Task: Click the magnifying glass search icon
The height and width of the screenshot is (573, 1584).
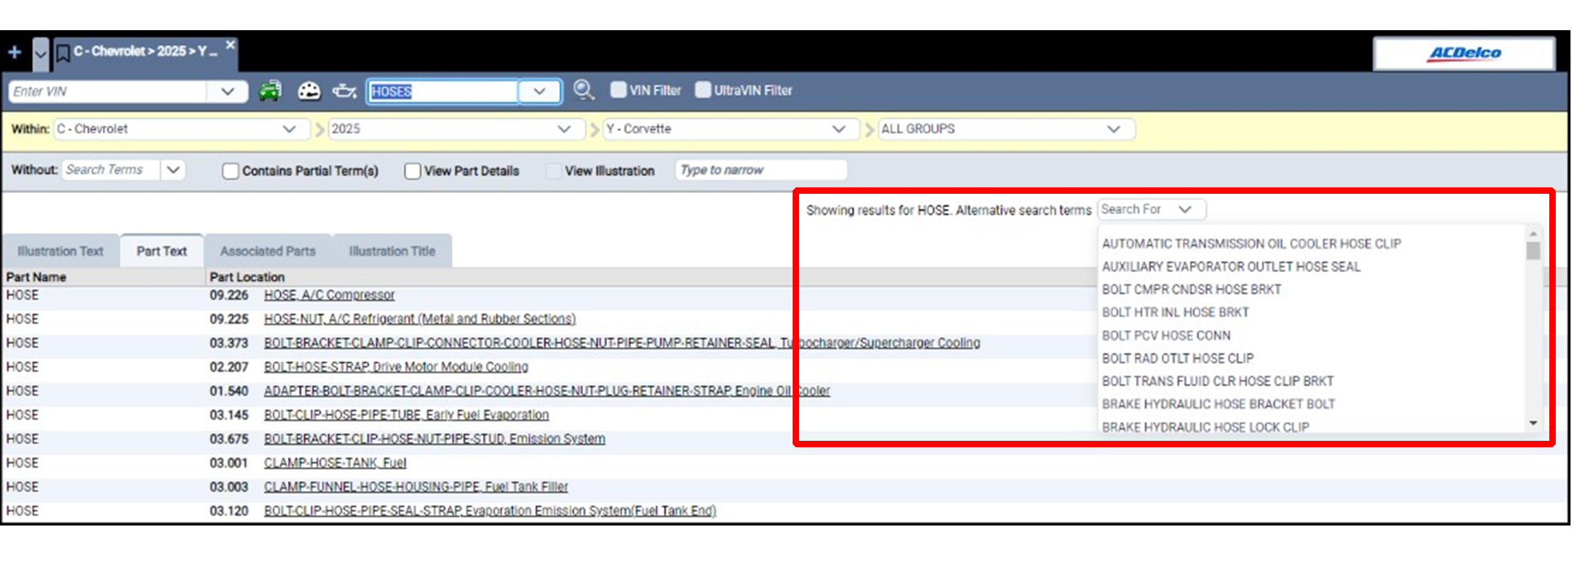Action: click(x=583, y=90)
